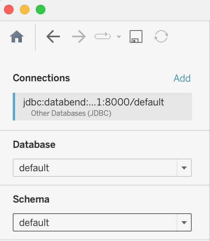
Task: Click the "Other Databases (JDBC)" connection subtitle
Action: click(x=71, y=113)
